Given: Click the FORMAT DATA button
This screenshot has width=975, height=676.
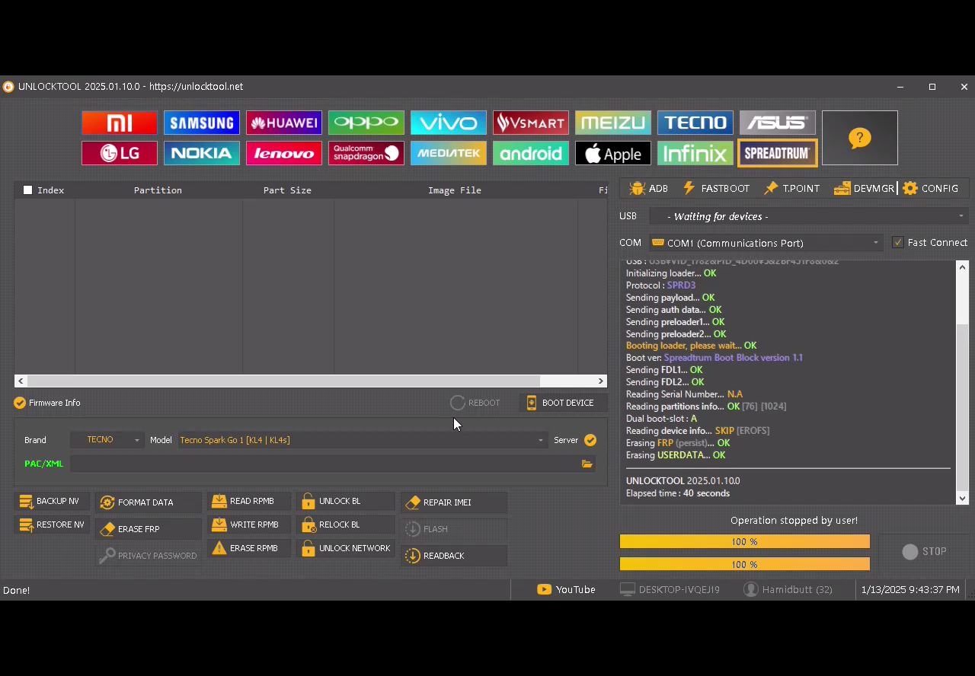Looking at the screenshot, I should tap(149, 502).
